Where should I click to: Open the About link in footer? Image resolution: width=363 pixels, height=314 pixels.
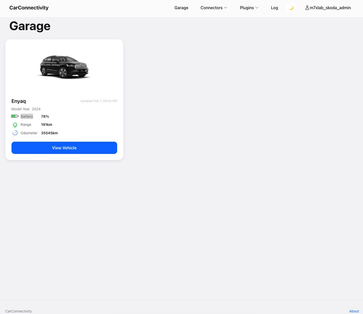click(x=354, y=311)
